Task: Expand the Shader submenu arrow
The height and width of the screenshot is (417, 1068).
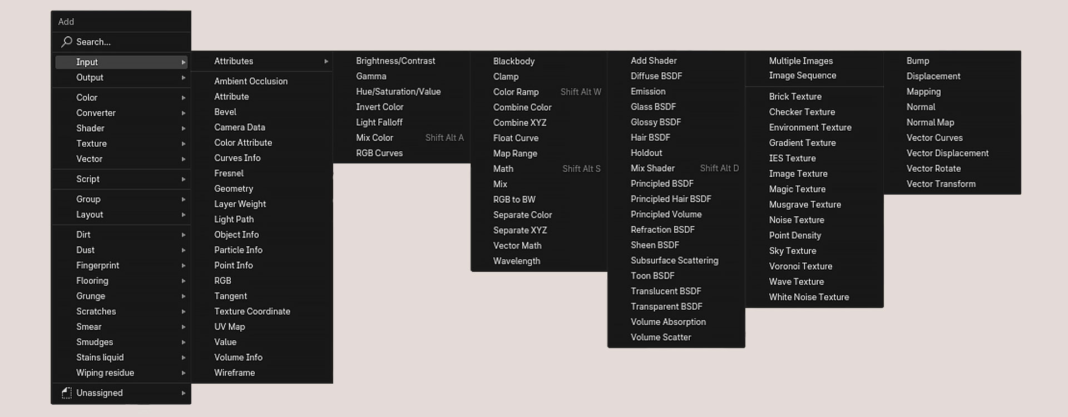Action: click(x=184, y=128)
